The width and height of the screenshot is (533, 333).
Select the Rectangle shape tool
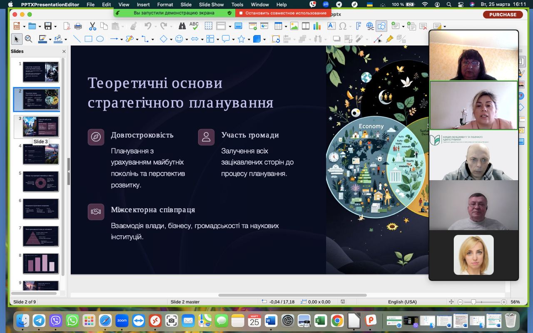[x=88, y=39]
